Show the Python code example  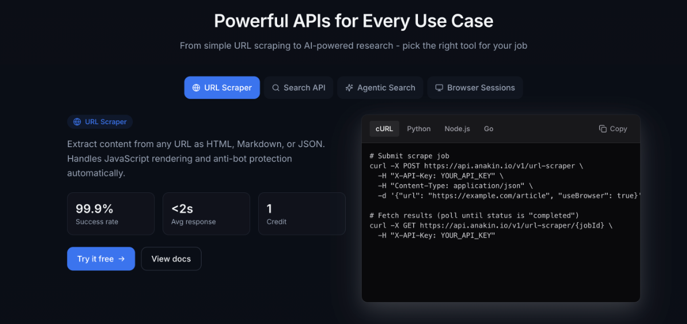[418, 129]
